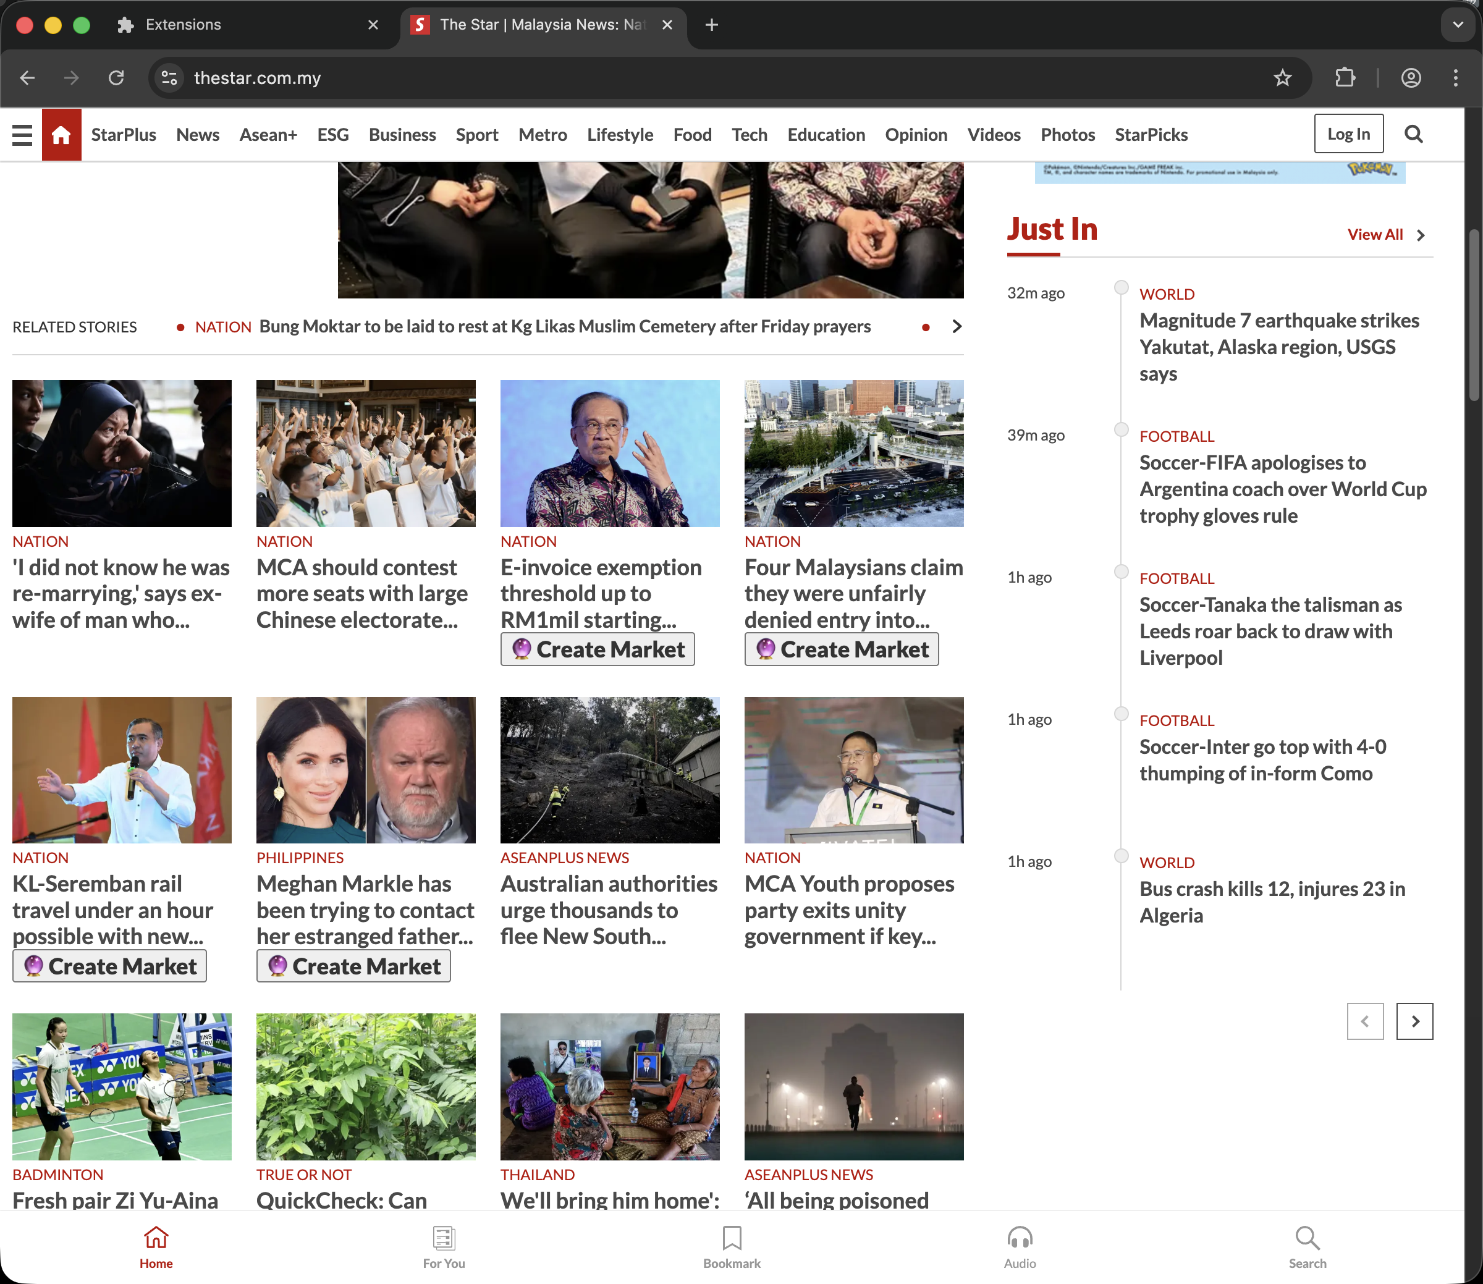Switch to the Extensions tab
This screenshot has height=1284, width=1483.
point(183,25)
